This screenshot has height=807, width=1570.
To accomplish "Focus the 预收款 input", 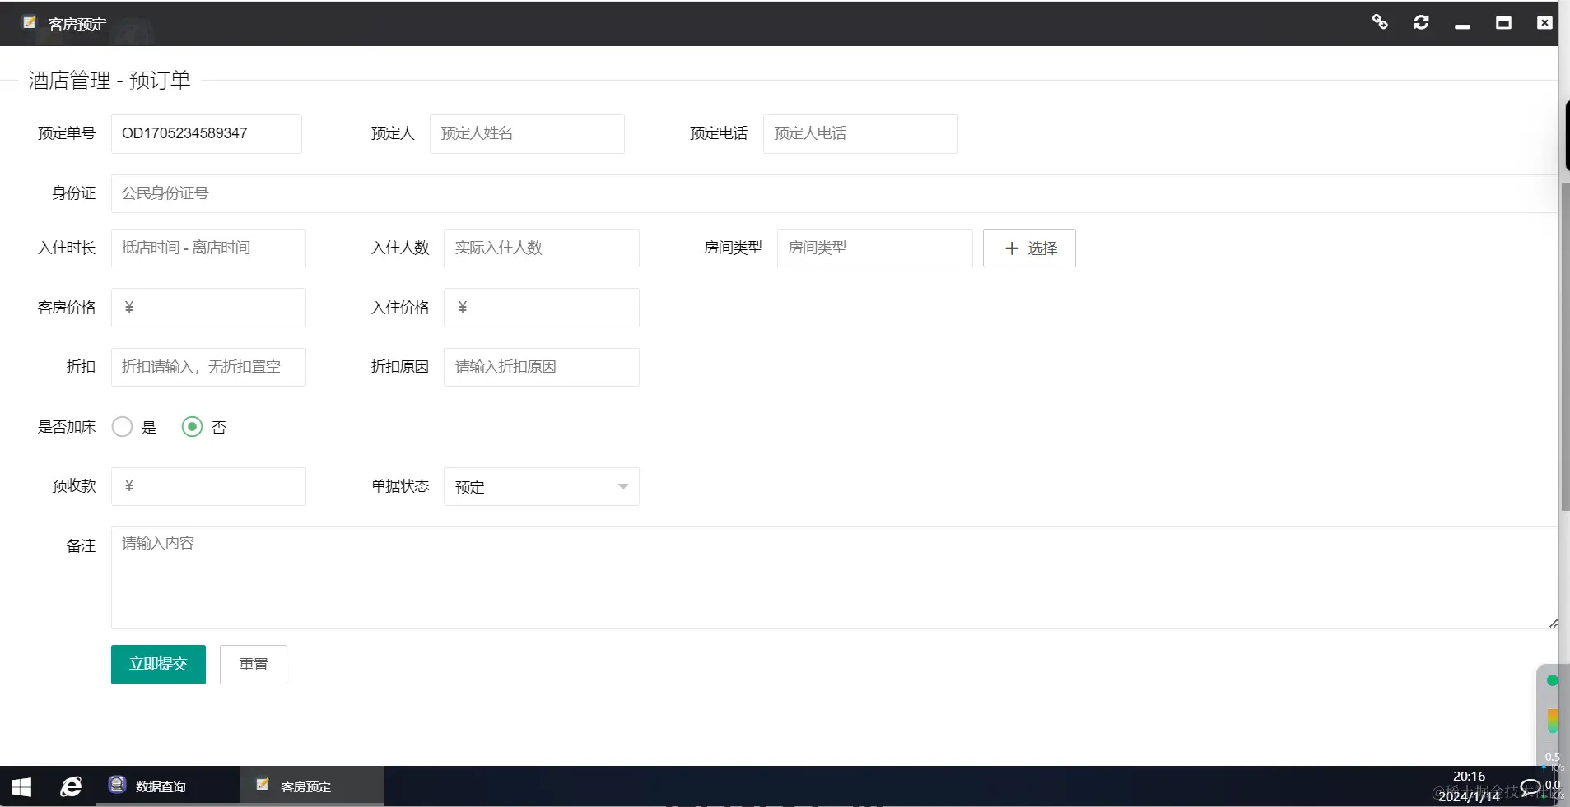I will 208,487.
